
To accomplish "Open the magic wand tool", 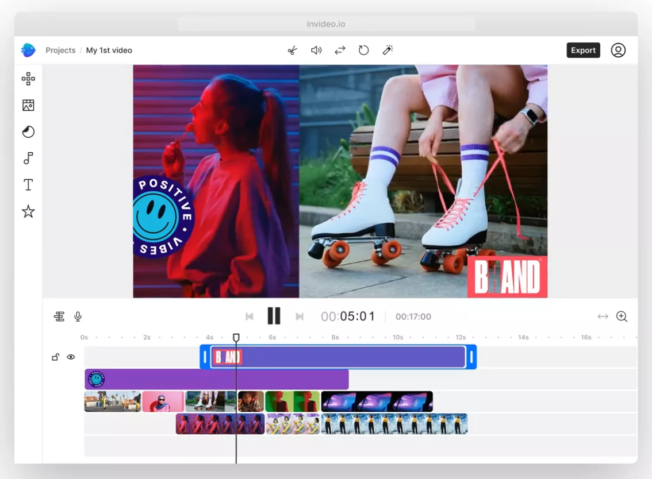I will point(388,51).
